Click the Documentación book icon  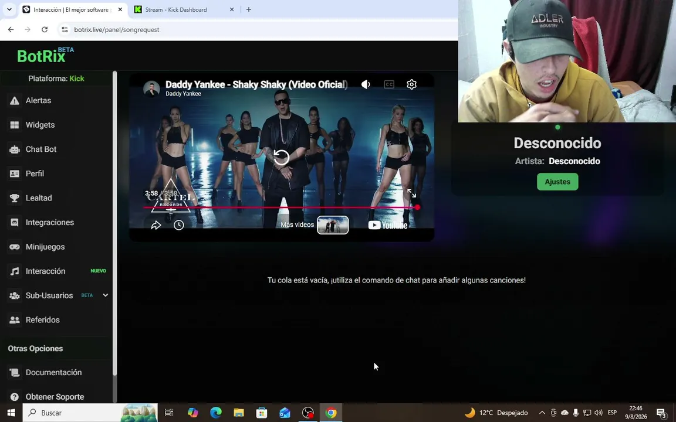[15, 373]
